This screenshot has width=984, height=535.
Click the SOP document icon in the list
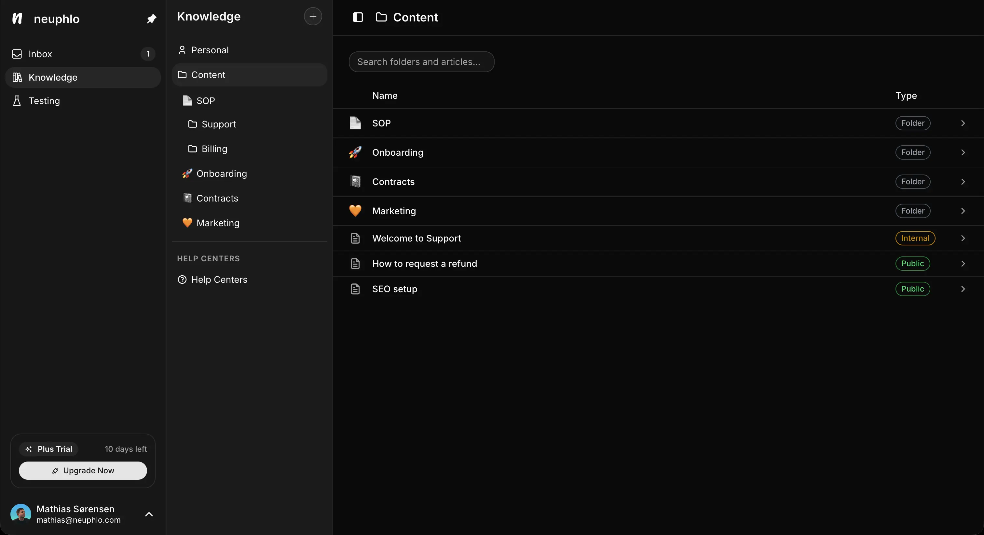click(x=355, y=123)
